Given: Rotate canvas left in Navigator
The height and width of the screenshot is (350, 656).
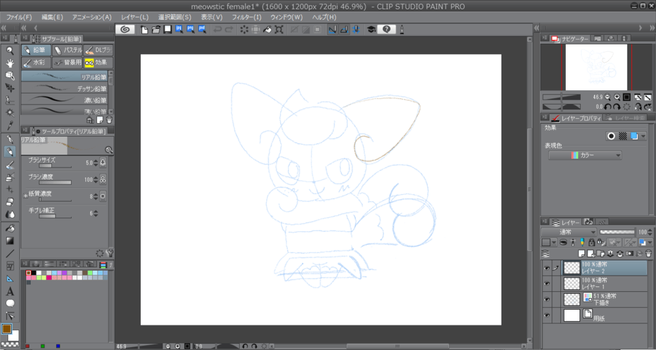Looking at the screenshot, I should pos(607,107).
